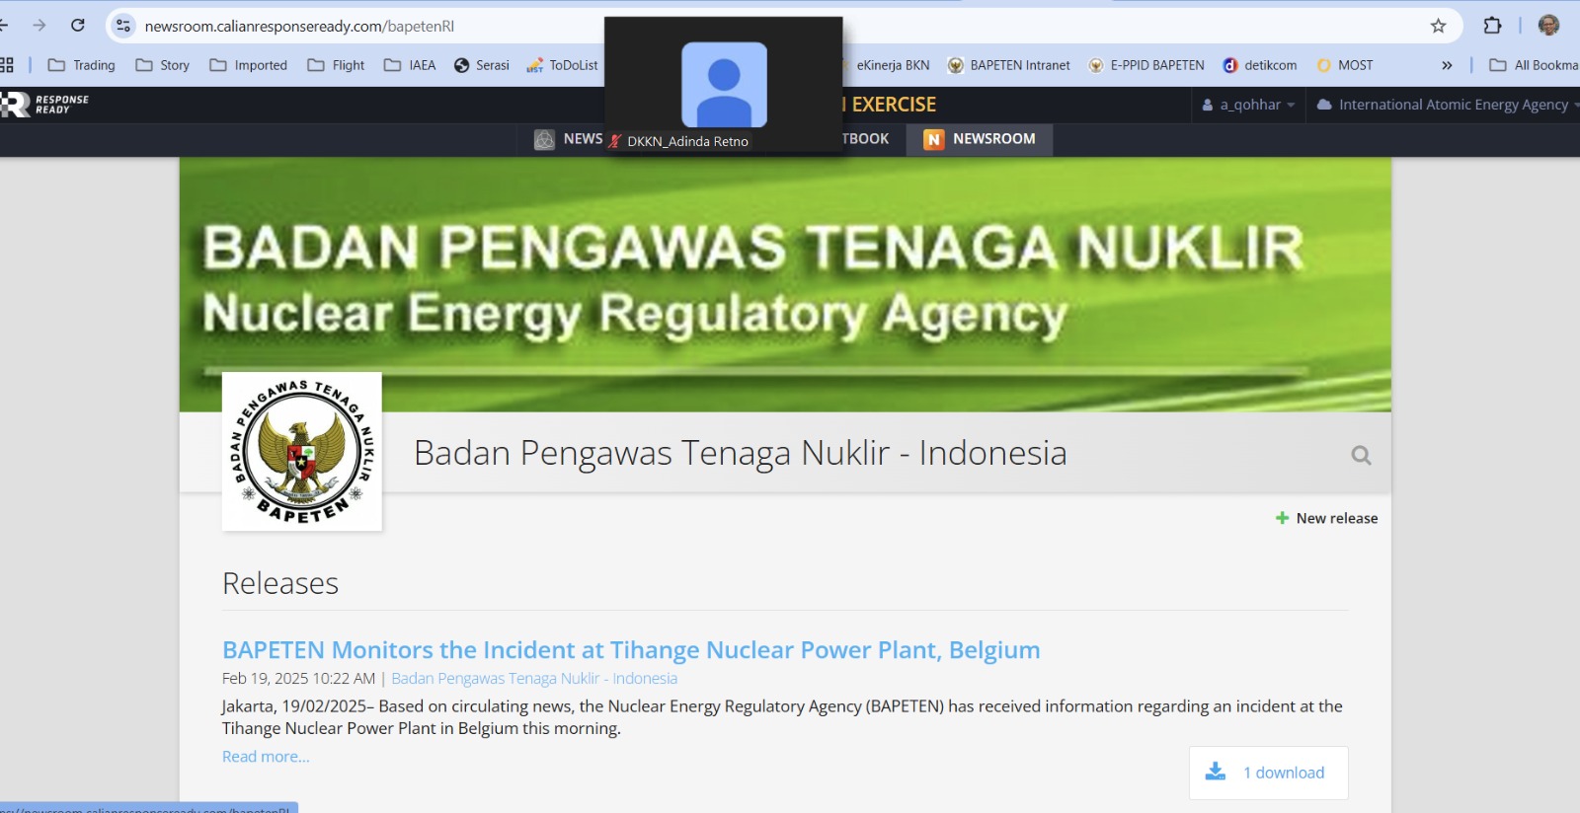
Task: Open the Story bookmark folder
Action: (162, 65)
